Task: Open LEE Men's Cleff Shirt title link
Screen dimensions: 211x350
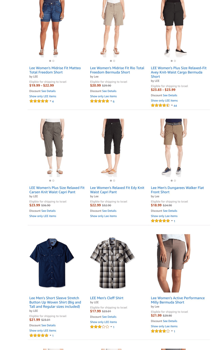Action: [107, 298]
